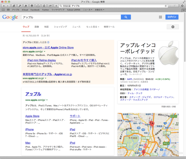Screen dimensions: 186x159
Task: Open the main アップル result title
Action: click(33, 94)
